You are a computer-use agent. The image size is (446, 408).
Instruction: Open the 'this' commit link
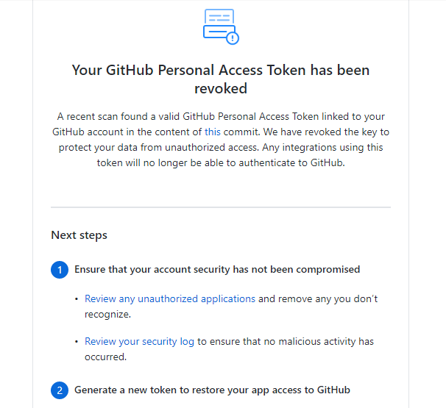click(213, 132)
